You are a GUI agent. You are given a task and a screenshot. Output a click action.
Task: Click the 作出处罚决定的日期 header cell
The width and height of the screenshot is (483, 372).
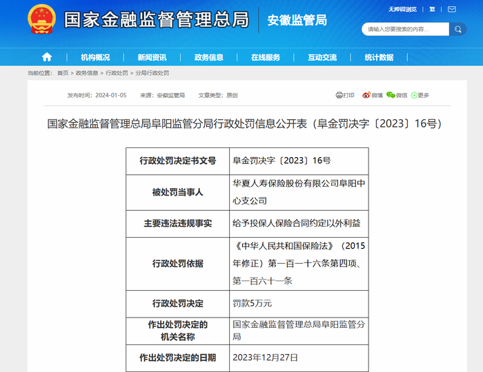[178, 358]
